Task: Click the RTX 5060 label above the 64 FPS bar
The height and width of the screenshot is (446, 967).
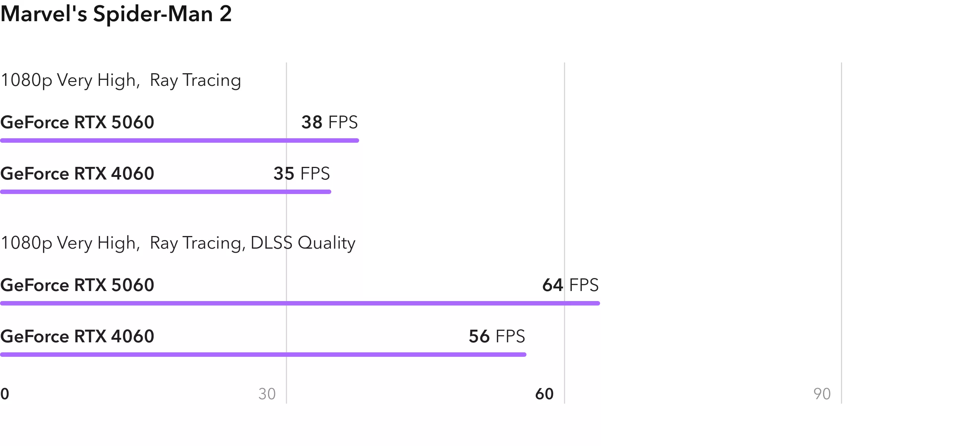Action: click(x=77, y=285)
